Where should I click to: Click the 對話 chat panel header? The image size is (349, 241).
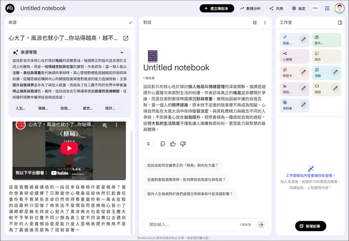147,23
